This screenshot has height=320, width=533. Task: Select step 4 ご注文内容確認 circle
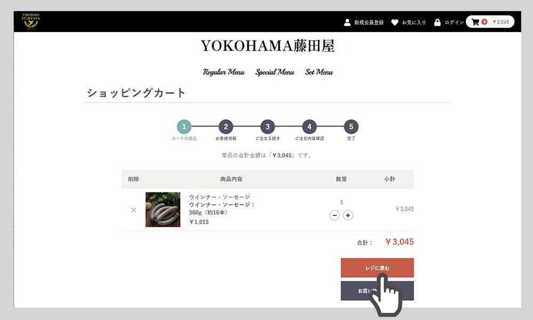point(309,127)
